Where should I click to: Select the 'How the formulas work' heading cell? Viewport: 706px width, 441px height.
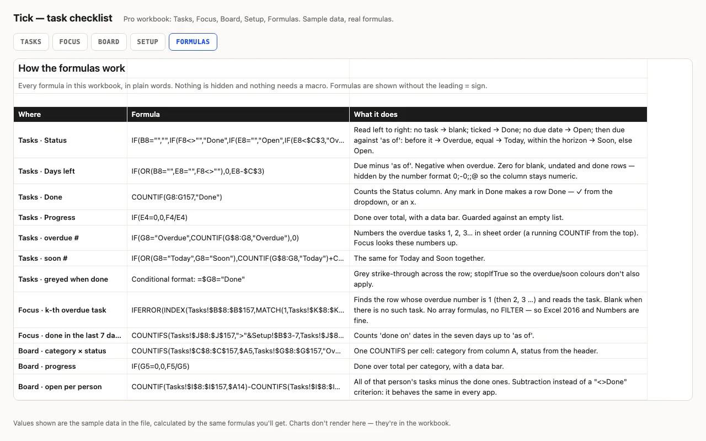[x=72, y=68]
